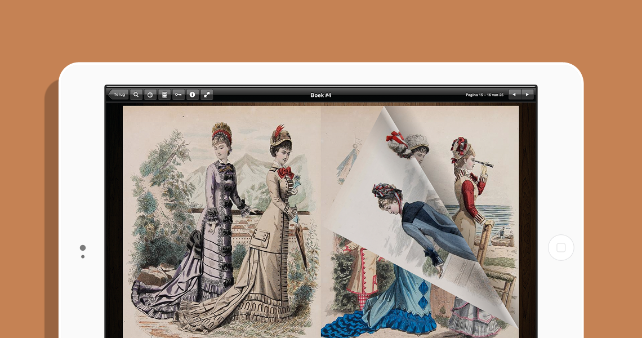The image size is (642, 338).
Task: Open the stacked pages overview icon
Action: click(164, 95)
